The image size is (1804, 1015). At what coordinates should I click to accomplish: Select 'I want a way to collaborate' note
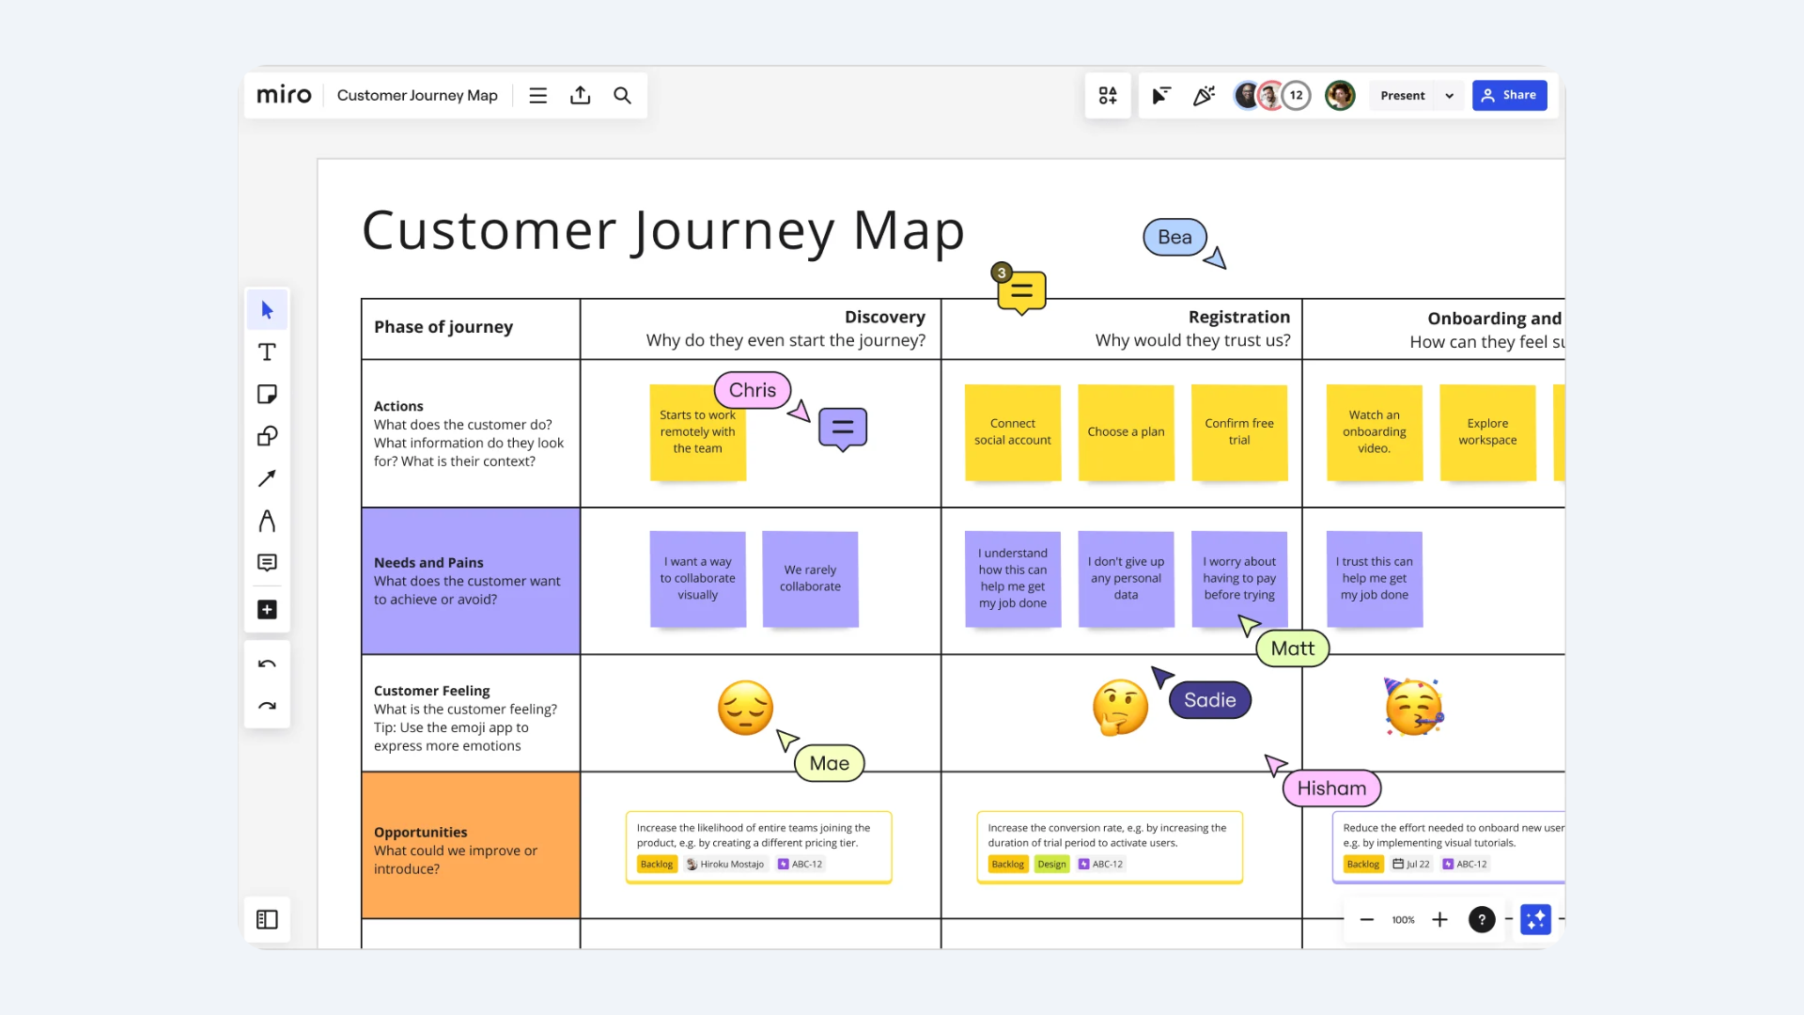pyautogui.click(x=698, y=579)
